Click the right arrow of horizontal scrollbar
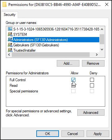Viewport: 112px width, 140px height. click(97, 54)
